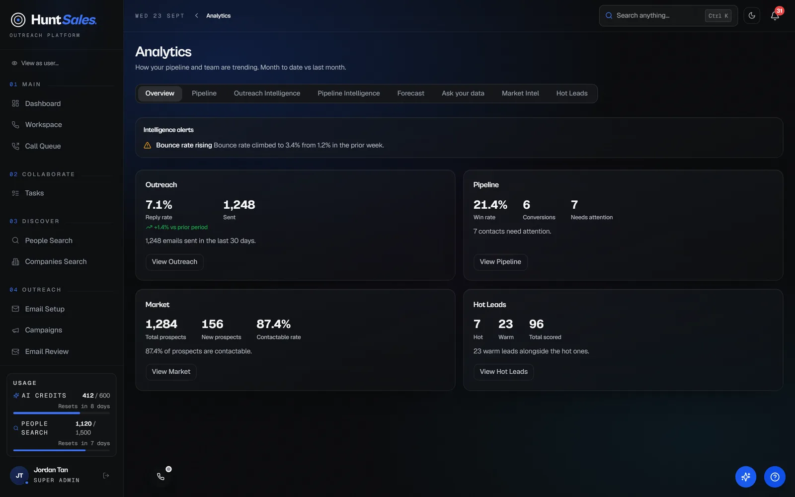Select the Overview tab
The image size is (795, 497).
coord(160,93)
